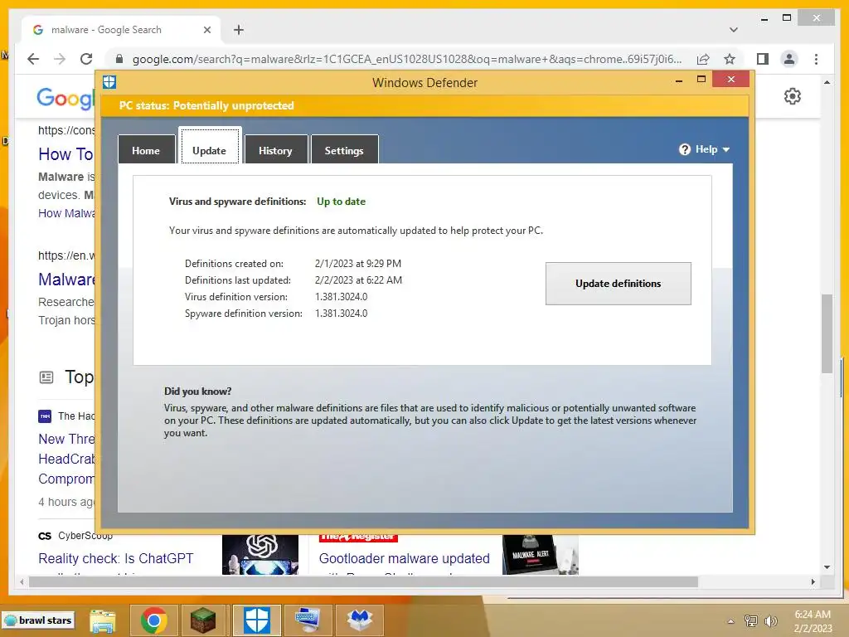Screen dimensions: 849x637
Task: Open the 'Reality check: Is ChatGPT' article
Action: click(116, 558)
